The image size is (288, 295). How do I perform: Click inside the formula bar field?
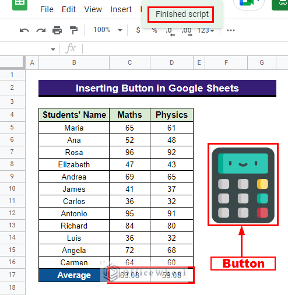pos(185,48)
